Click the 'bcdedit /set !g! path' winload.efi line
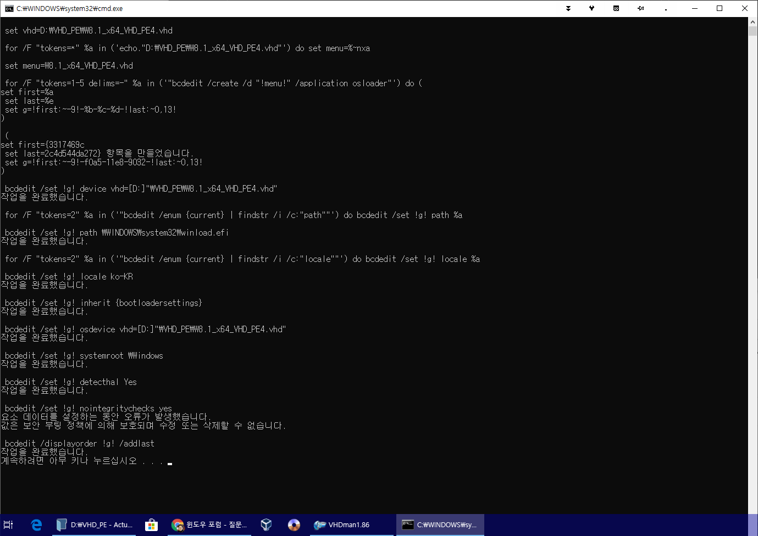Image resolution: width=758 pixels, height=536 pixels. (117, 233)
